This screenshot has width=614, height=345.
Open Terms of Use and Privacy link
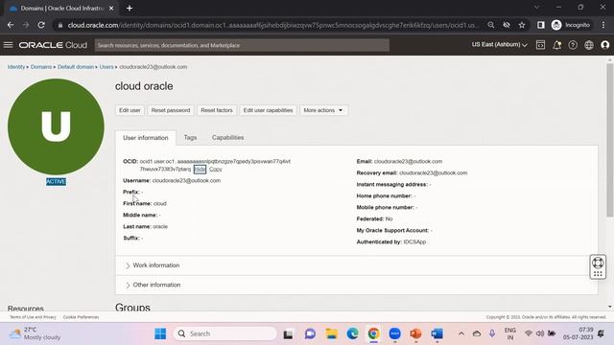[x=33, y=317]
